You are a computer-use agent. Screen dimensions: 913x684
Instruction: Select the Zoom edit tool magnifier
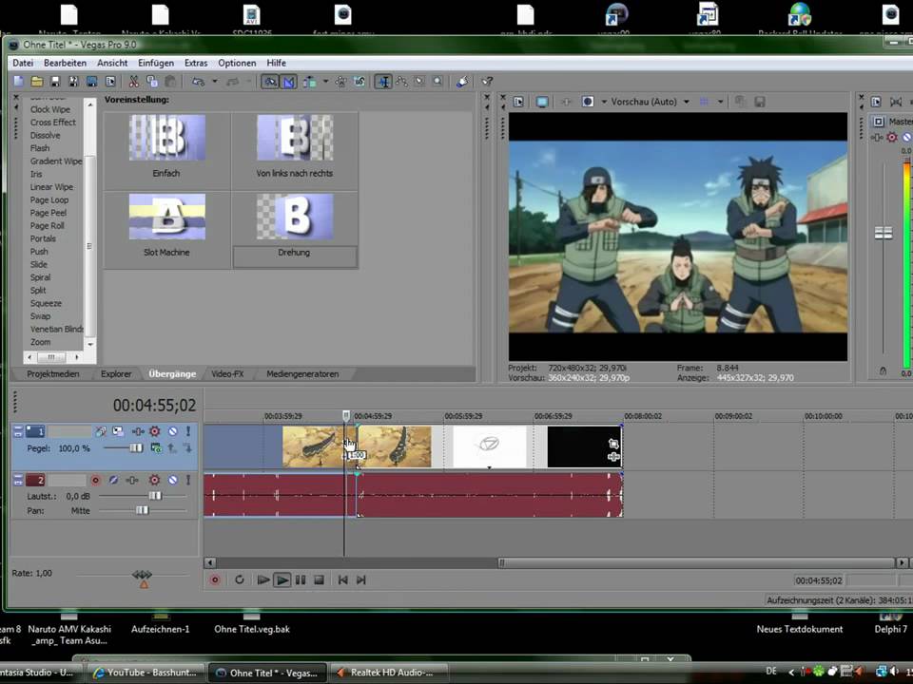point(437,82)
